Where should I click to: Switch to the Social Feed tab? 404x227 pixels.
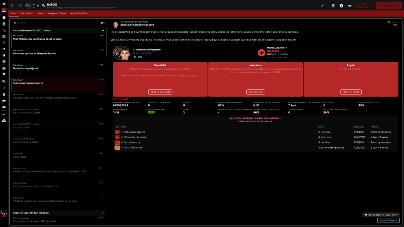coord(27,13)
